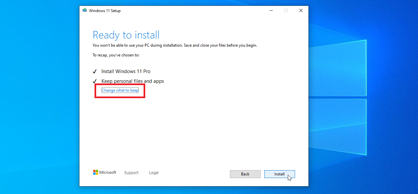The width and height of the screenshot is (418, 194).
Task: Click the Install Windows 11 Pro text
Action: 126,71
